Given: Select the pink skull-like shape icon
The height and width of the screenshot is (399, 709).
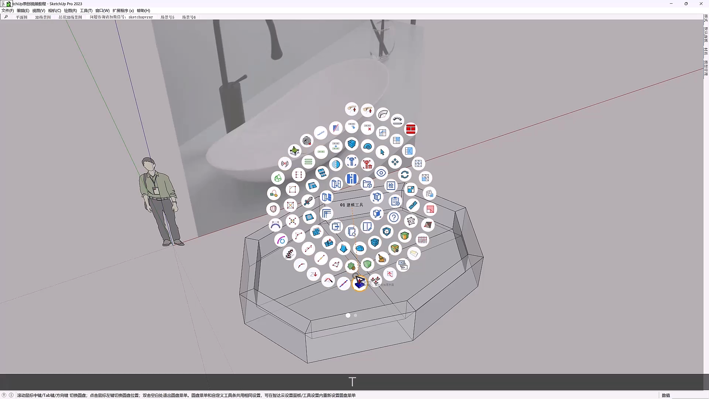Looking at the screenshot, I should (273, 209).
